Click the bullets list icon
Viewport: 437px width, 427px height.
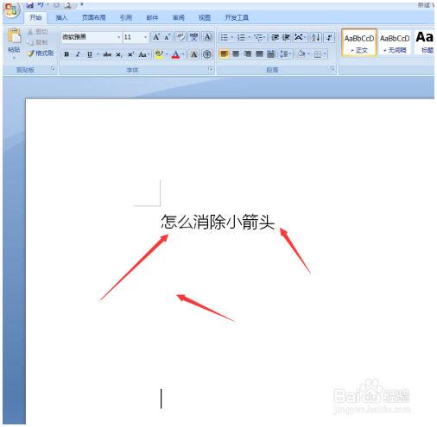pyautogui.click(x=225, y=37)
